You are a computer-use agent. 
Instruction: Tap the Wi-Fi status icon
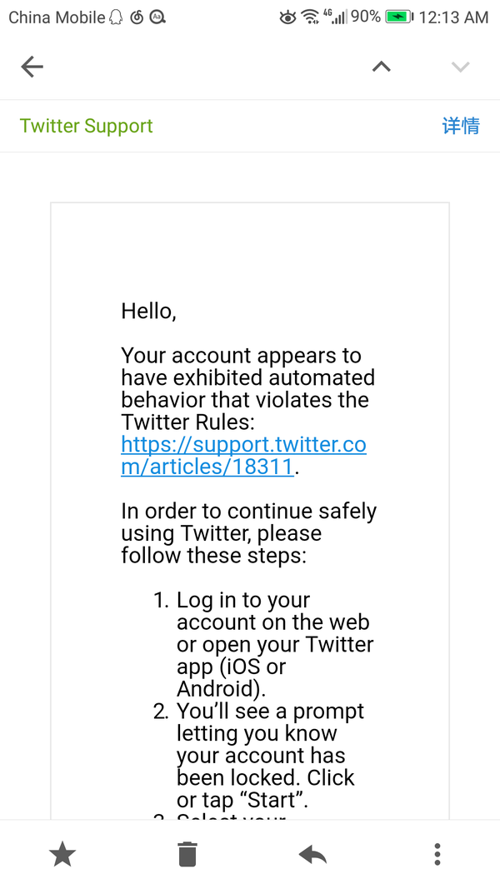pos(310,17)
